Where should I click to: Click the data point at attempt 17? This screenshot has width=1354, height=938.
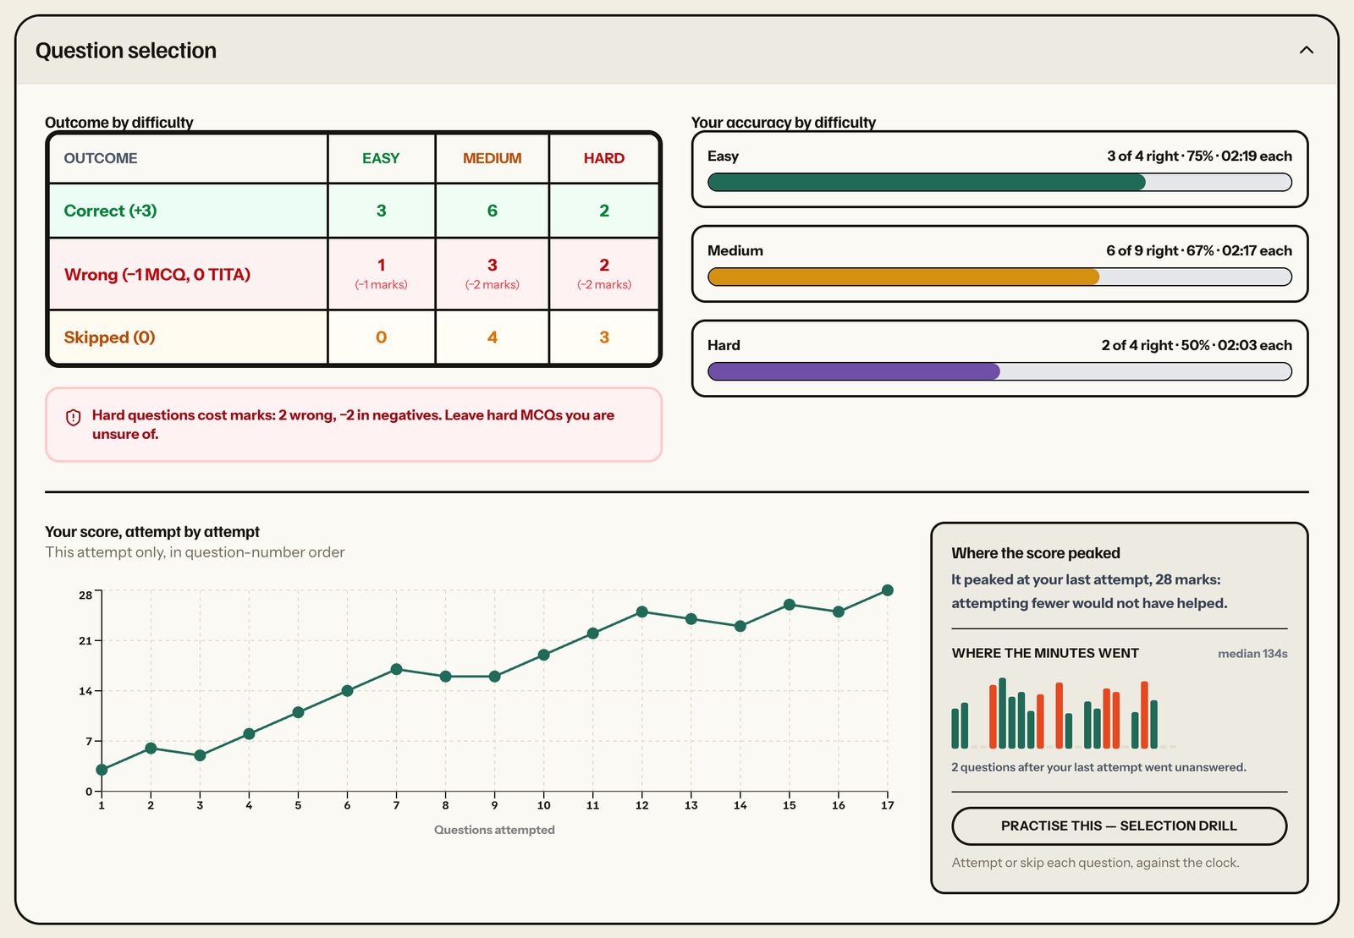[887, 590]
